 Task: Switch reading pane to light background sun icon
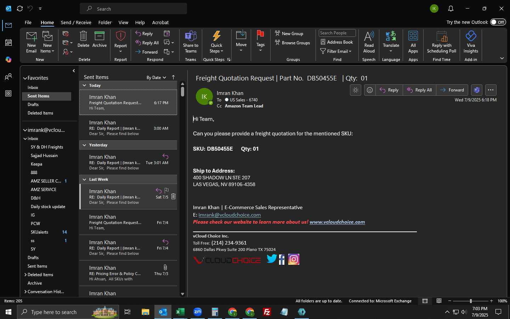click(356, 90)
